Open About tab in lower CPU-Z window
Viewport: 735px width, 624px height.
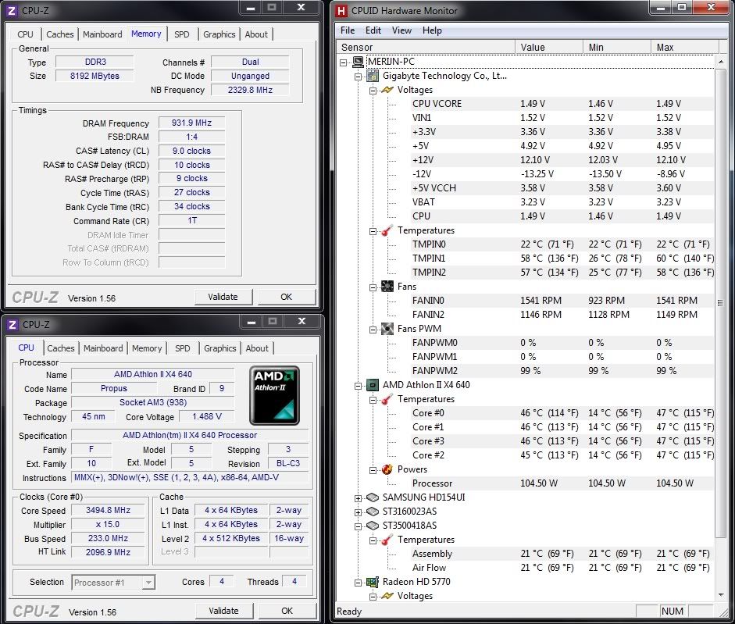click(257, 348)
